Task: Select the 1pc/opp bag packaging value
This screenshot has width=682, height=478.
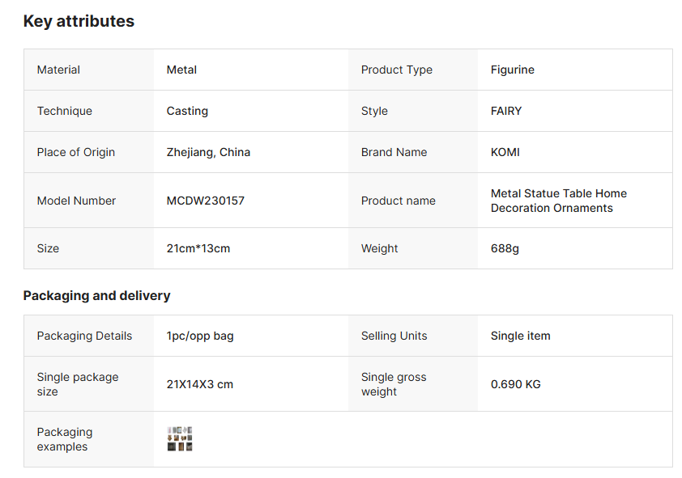Action: point(200,336)
